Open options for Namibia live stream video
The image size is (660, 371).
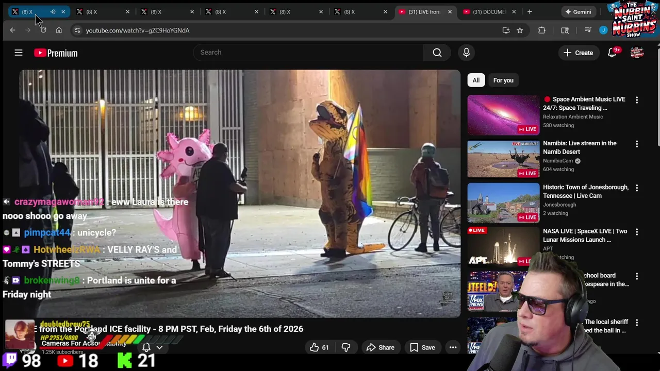click(x=637, y=144)
